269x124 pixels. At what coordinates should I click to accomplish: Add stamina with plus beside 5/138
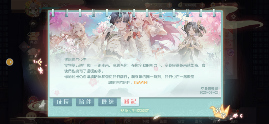pos(169,5)
